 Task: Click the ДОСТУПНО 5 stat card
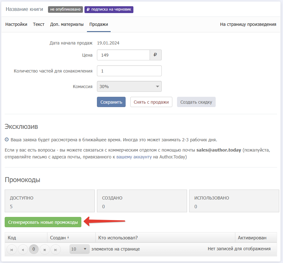pyautogui.click(x=50, y=201)
